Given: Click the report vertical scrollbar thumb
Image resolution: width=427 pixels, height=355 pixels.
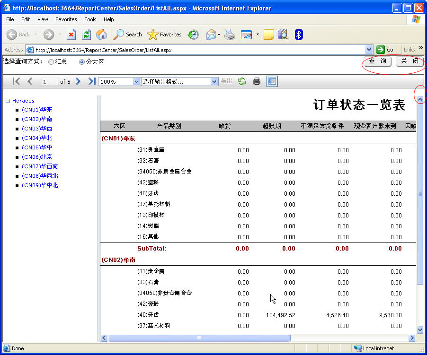Looking at the screenshot, I should point(420,193).
